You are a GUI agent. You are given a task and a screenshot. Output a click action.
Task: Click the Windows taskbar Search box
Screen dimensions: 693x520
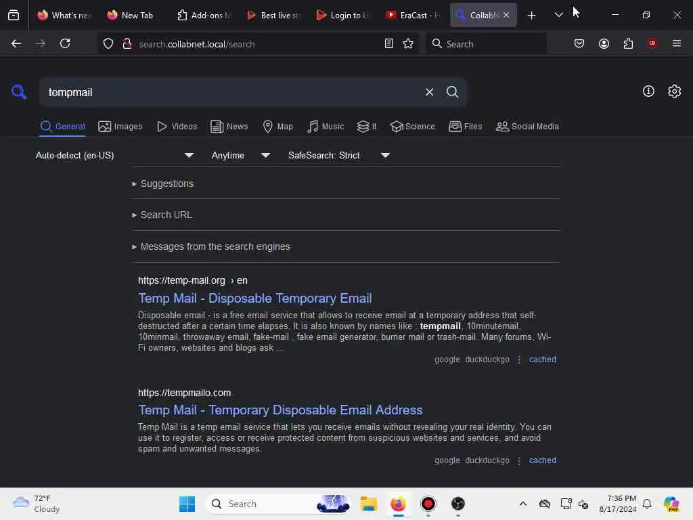[277, 504]
